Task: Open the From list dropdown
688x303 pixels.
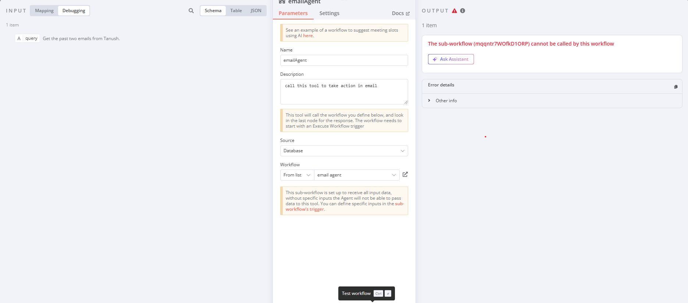Action: pos(296,175)
